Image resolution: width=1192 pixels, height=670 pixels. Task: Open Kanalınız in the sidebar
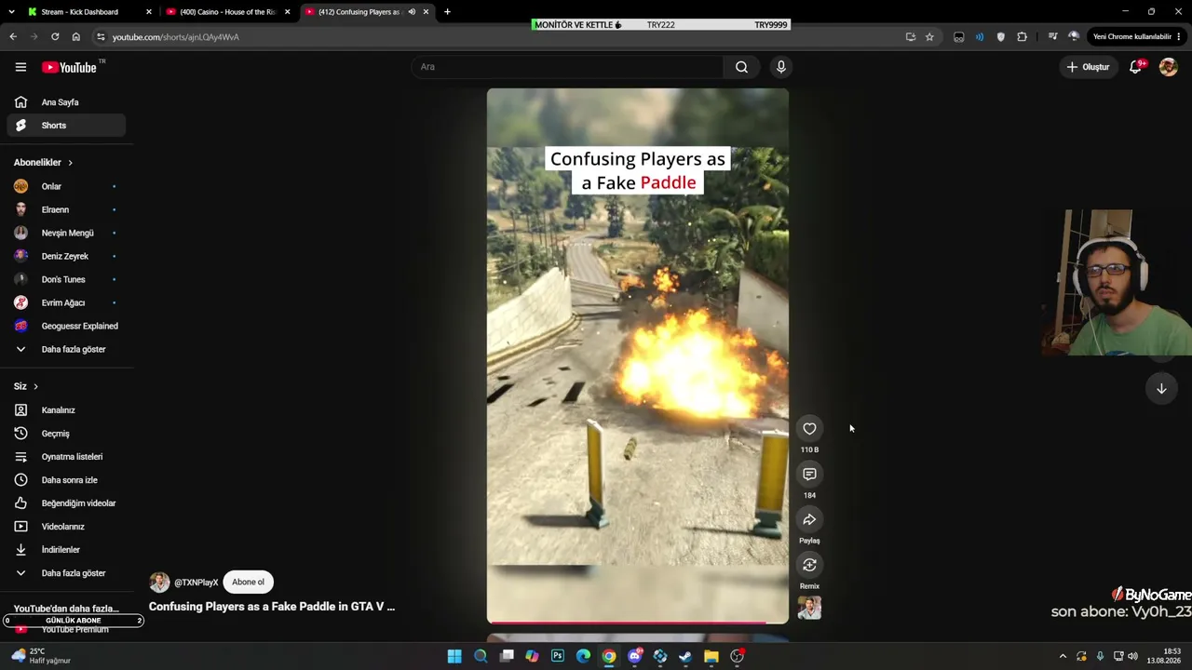[x=65, y=410]
